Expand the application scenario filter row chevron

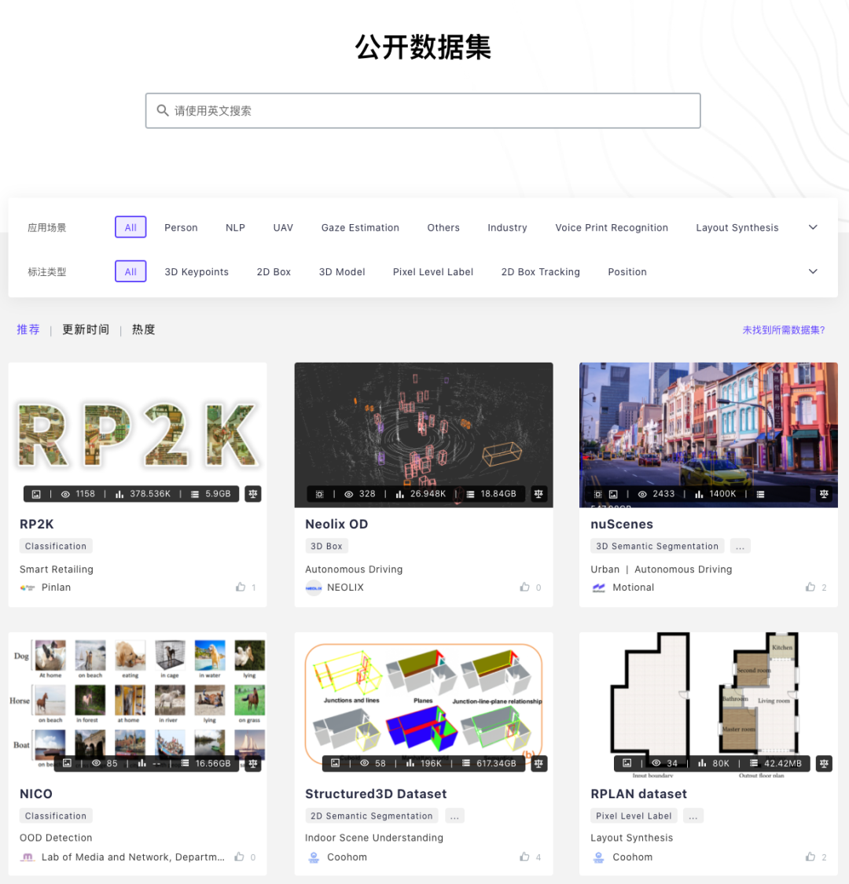[813, 227]
